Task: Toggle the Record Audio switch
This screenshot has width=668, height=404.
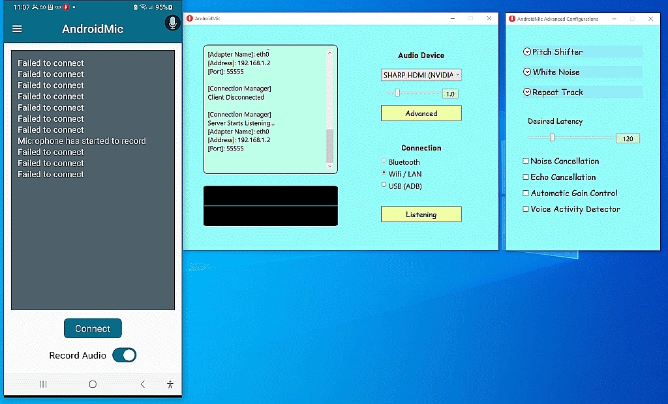Action: tap(125, 355)
